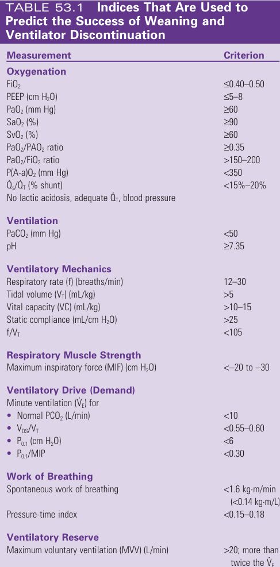The image size is (280, 567).
Task: Select the PEEP (cm H2O) row
Action: [140, 97]
